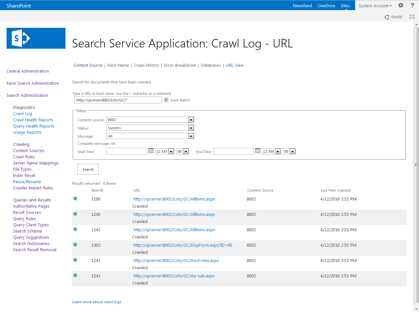Expand the Content source dropdown
This screenshot has width=419, height=312.
click(x=191, y=120)
